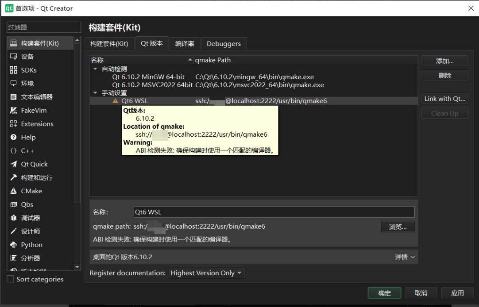
Task: Click the Clean Up button
Action: 445,113
